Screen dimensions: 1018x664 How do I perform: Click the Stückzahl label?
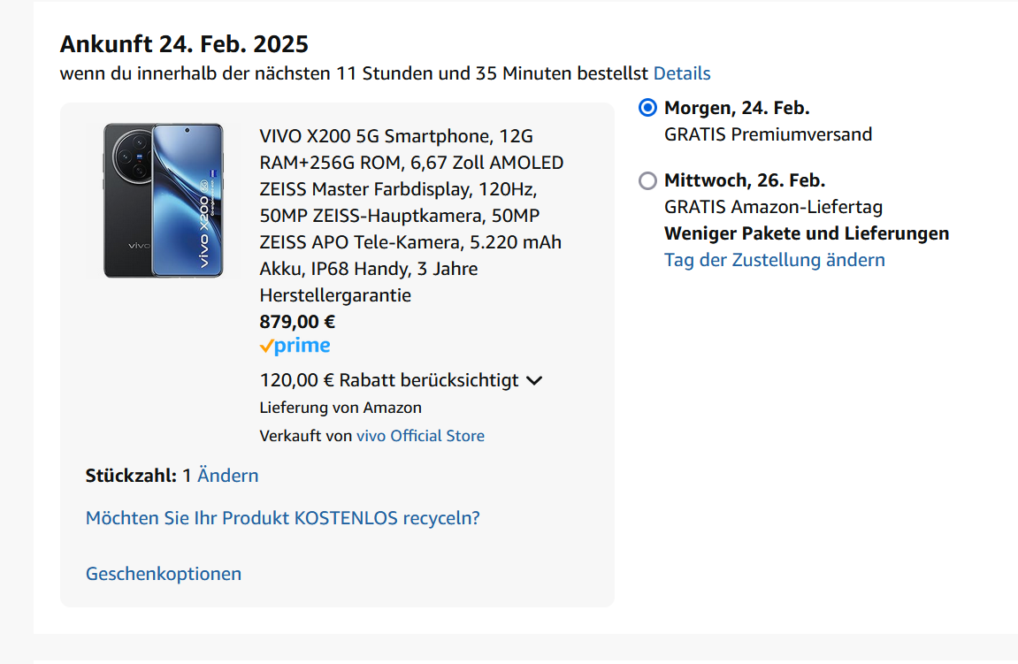[x=131, y=476]
